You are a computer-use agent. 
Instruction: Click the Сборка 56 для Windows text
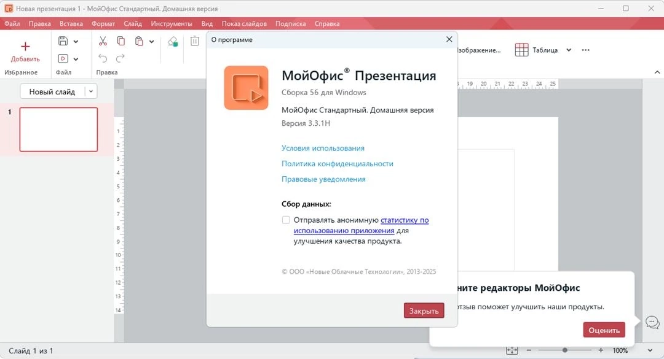[x=324, y=93]
